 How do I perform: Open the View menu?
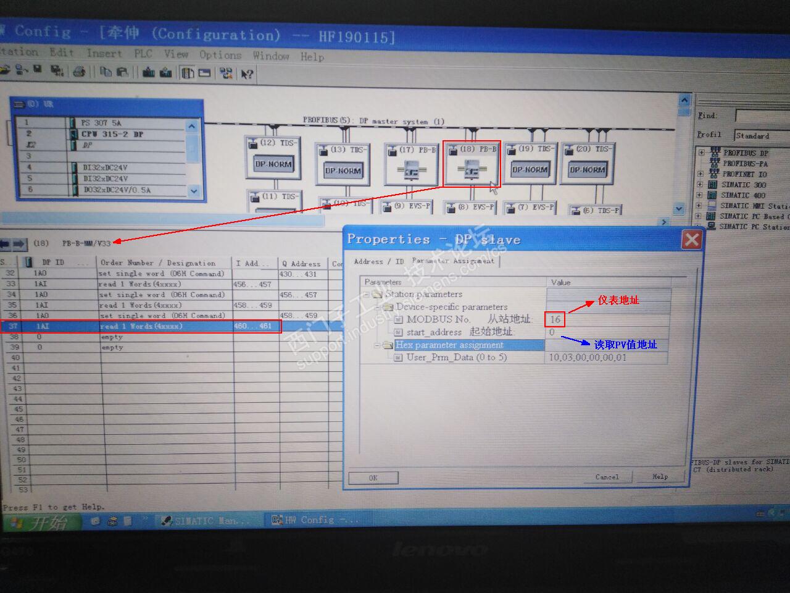pyautogui.click(x=176, y=54)
